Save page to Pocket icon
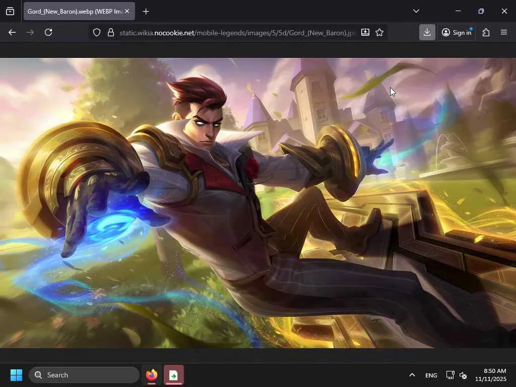This screenshot has width=516, height=387. [x=365, y=32]
